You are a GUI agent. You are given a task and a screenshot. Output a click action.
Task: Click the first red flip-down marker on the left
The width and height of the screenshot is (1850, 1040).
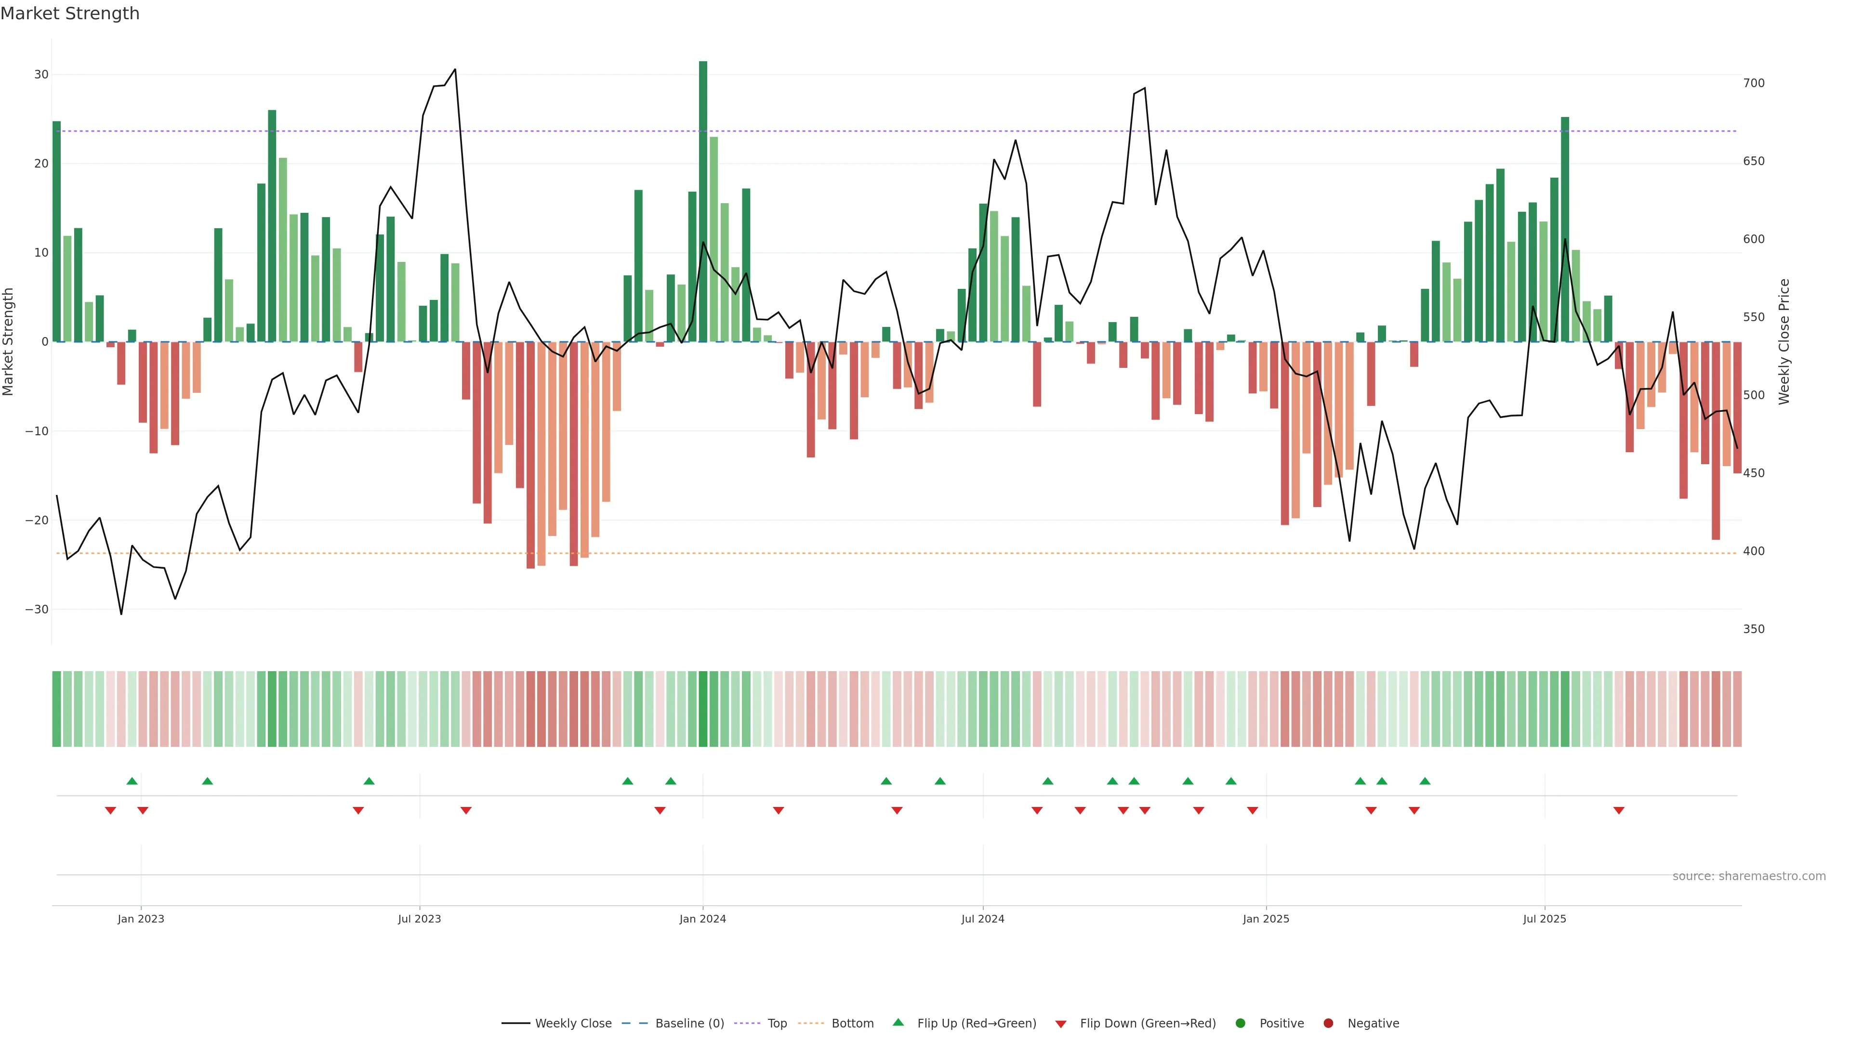[111, 810]
